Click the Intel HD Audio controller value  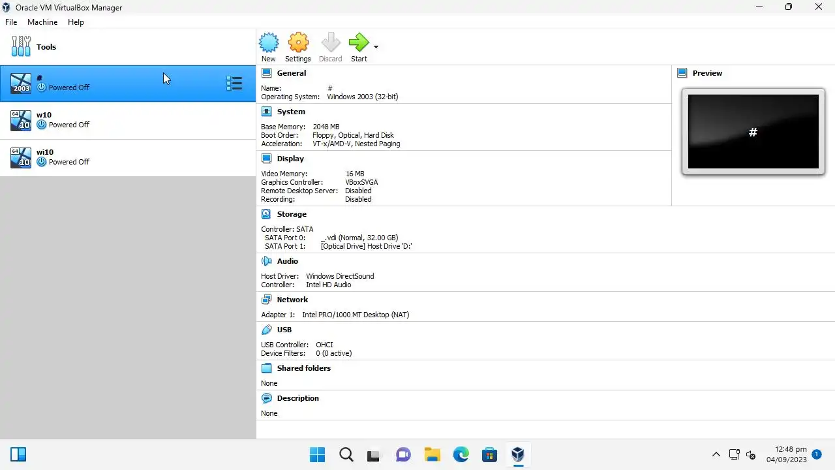[329, 285]
